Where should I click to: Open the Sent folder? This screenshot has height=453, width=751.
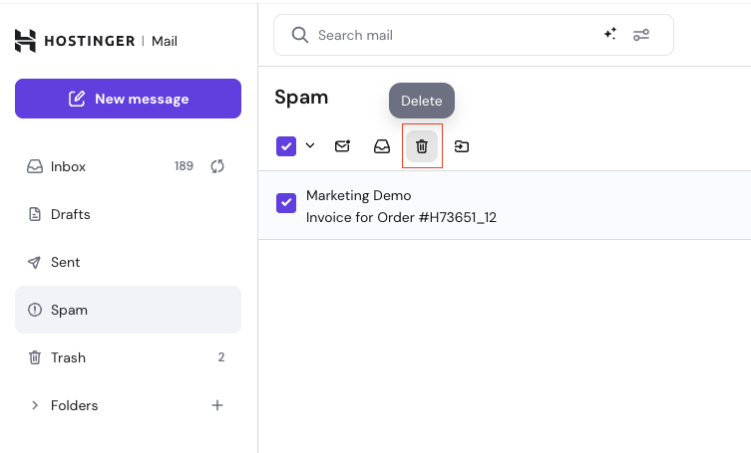(65, 262)
